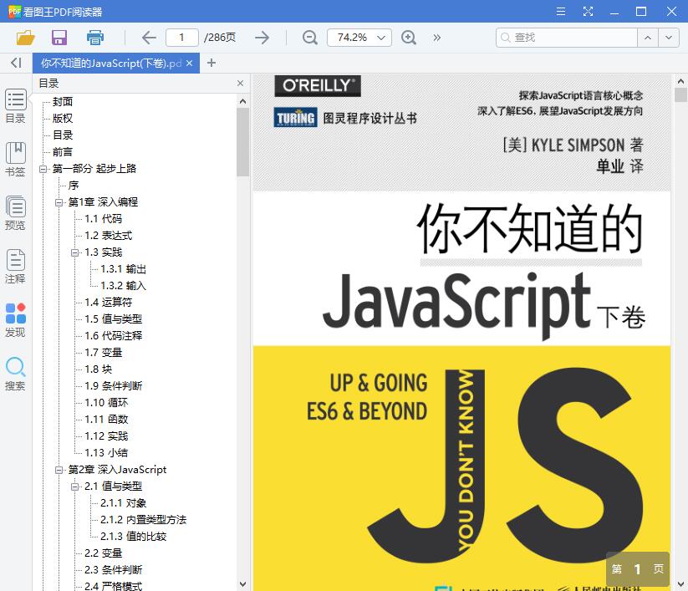Collapse the 第1章 深入编程 node

59,202
